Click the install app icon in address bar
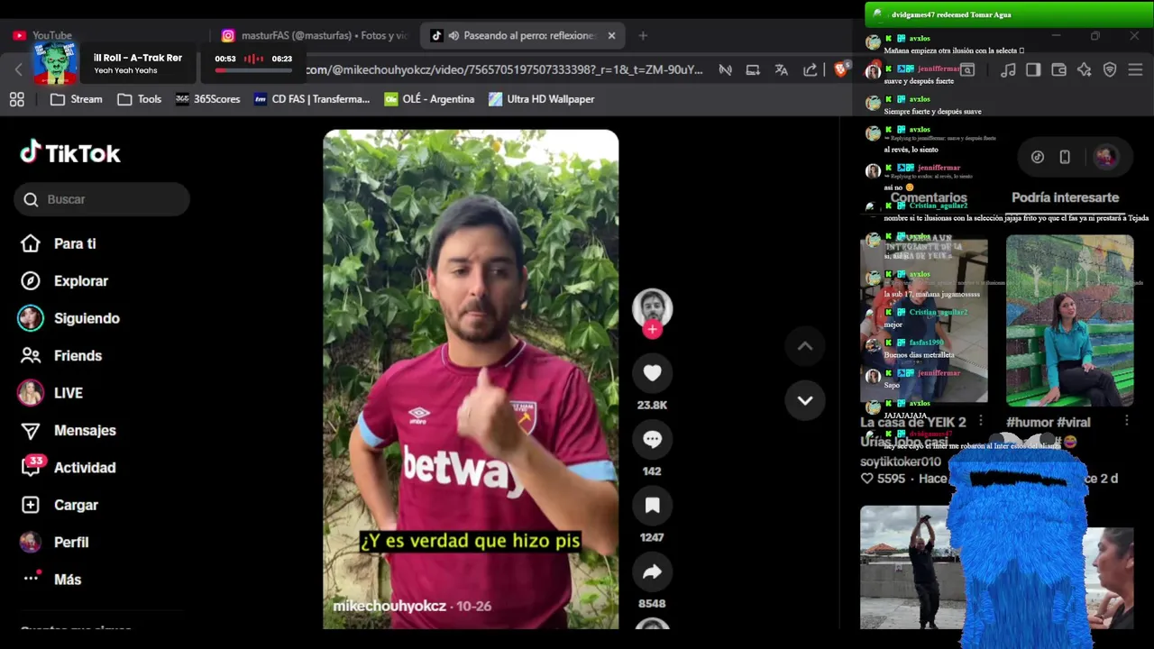The image size is (1154, 649). 753,69
